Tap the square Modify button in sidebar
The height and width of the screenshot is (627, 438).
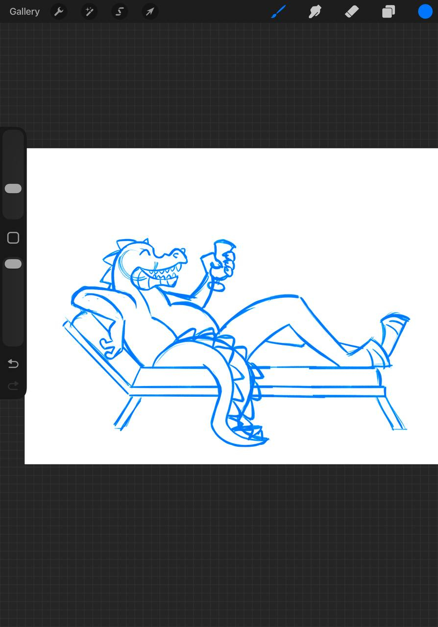13,238
